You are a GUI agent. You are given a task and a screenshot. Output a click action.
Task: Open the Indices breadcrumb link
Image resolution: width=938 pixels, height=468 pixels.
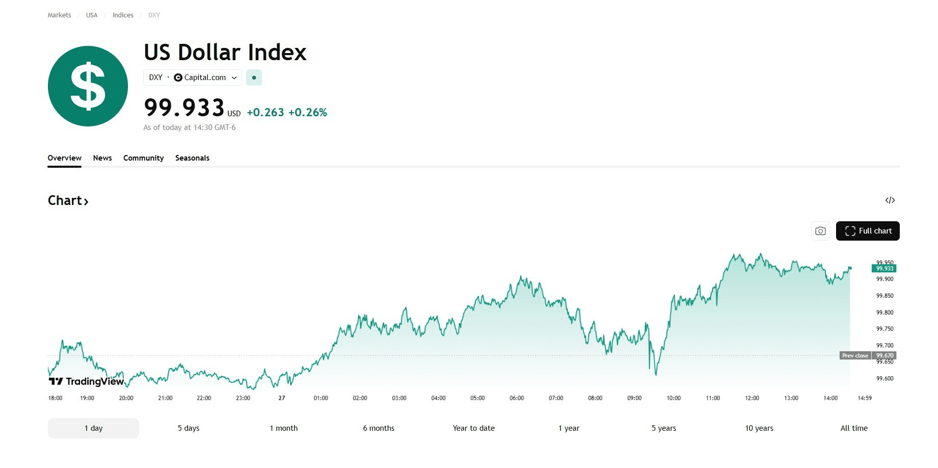(x=123, y=15)
